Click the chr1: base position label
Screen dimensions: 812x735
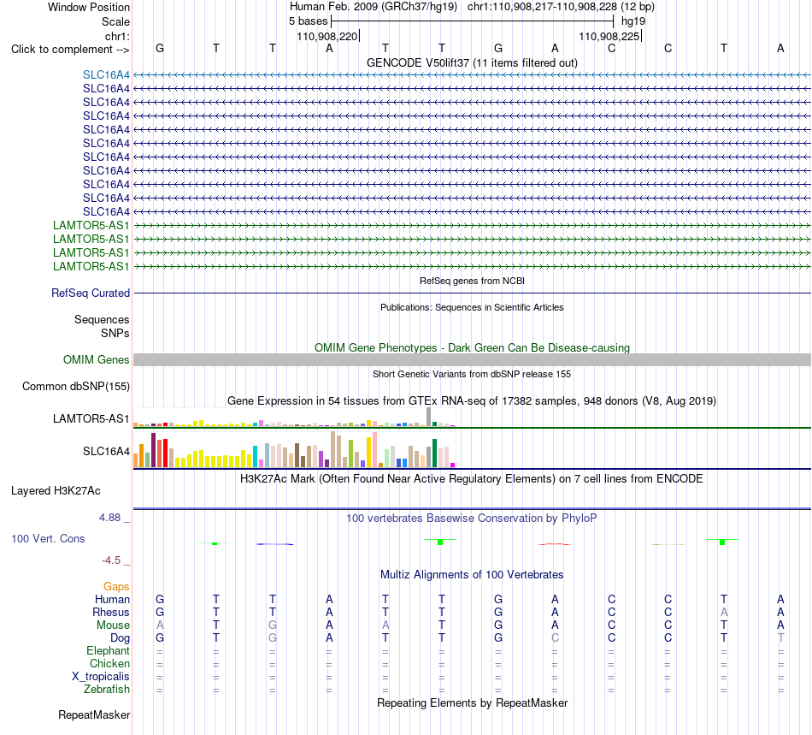117,36
